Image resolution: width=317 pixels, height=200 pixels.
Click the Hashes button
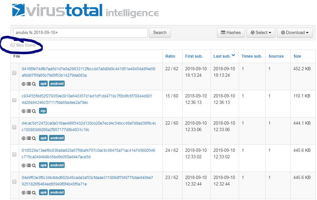click(231, 33)
